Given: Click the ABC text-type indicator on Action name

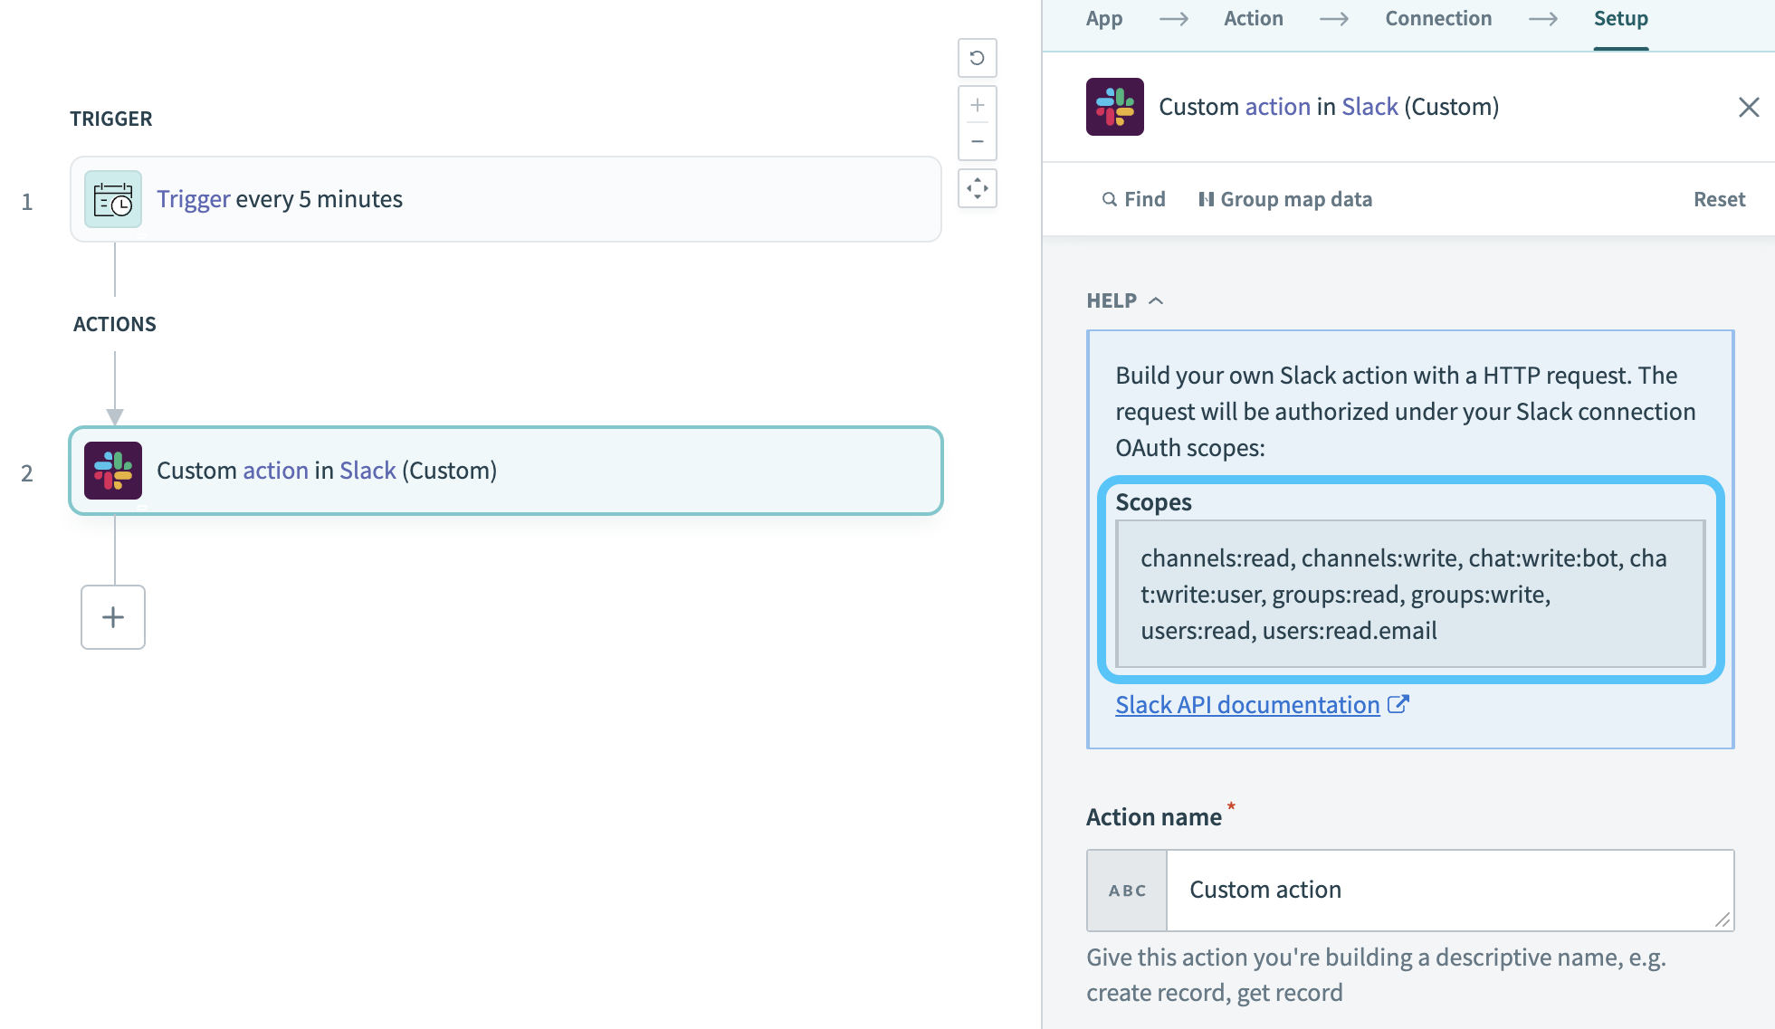Looking at the screenshot, I should [1125, 890].
